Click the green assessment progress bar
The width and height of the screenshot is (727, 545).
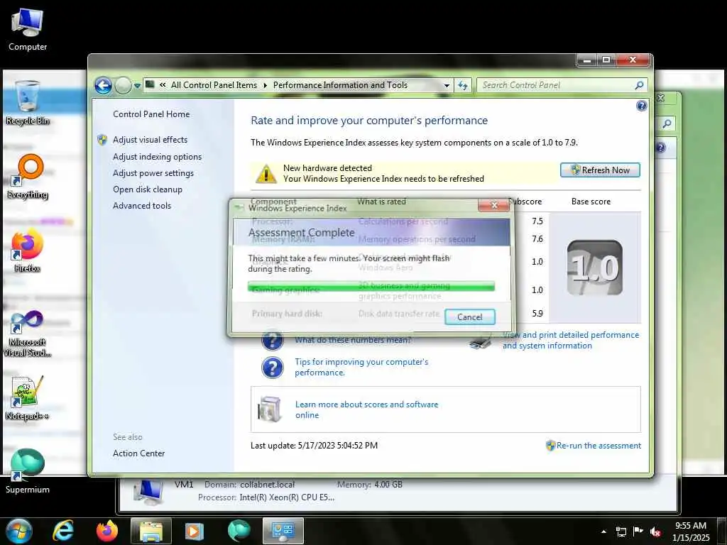point(371,287)
